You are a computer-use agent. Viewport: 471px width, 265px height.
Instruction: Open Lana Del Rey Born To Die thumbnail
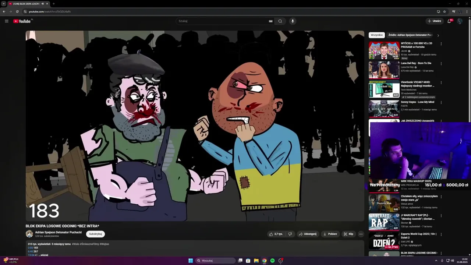(384, 70)
